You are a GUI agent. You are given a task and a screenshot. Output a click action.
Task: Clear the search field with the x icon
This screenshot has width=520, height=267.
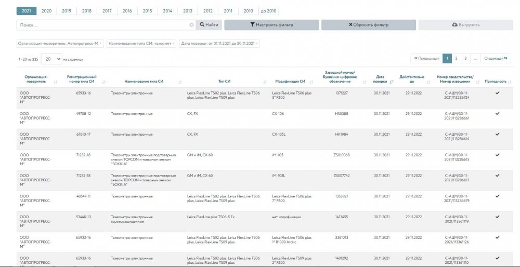[x=191, y=25]
